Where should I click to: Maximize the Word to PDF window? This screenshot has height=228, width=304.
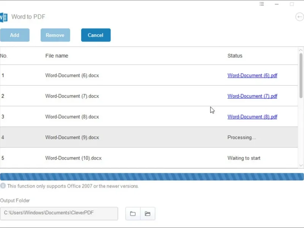point(292,4)
